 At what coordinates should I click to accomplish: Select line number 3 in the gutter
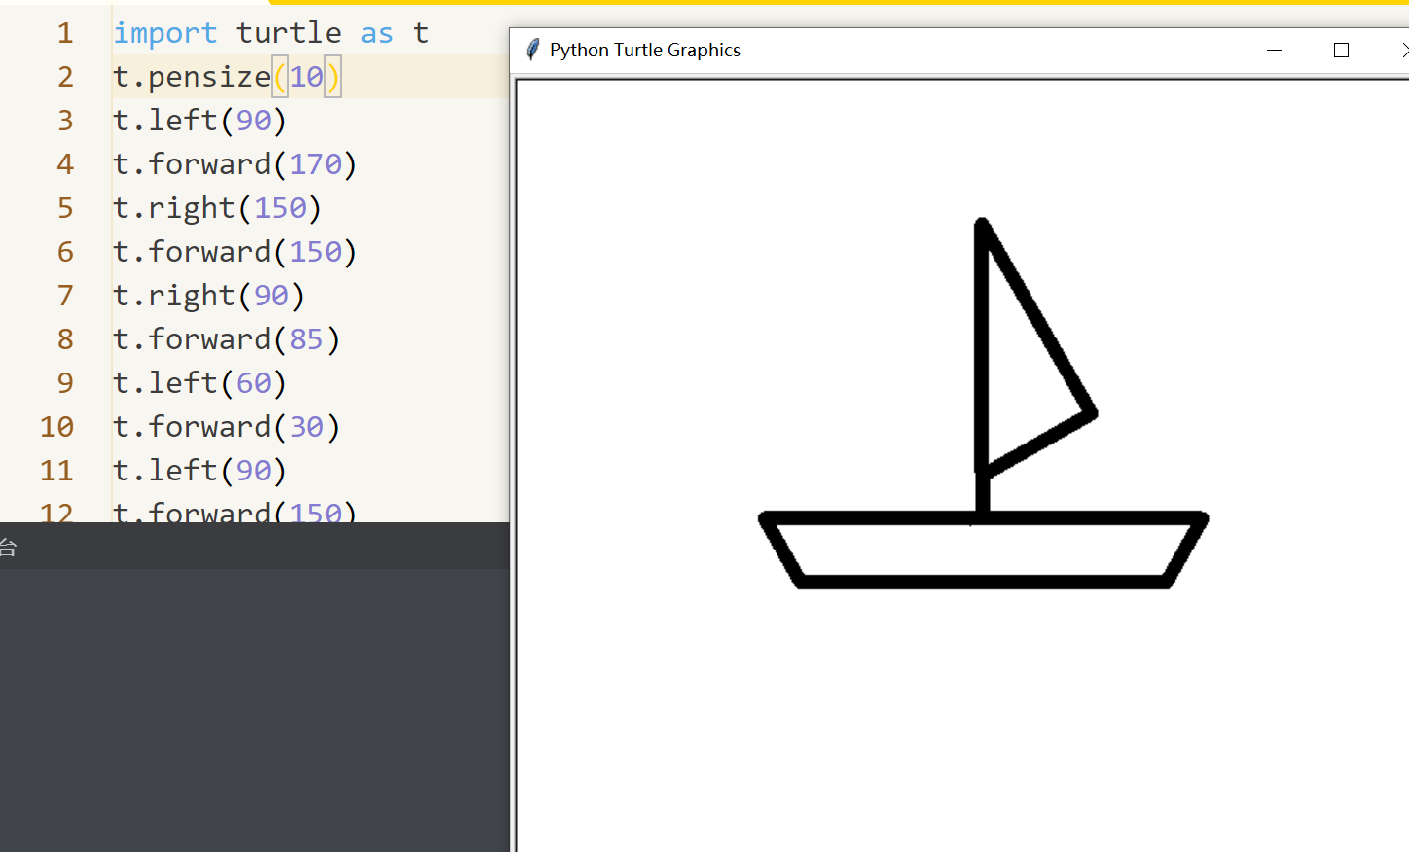click(x=65, y=121)
